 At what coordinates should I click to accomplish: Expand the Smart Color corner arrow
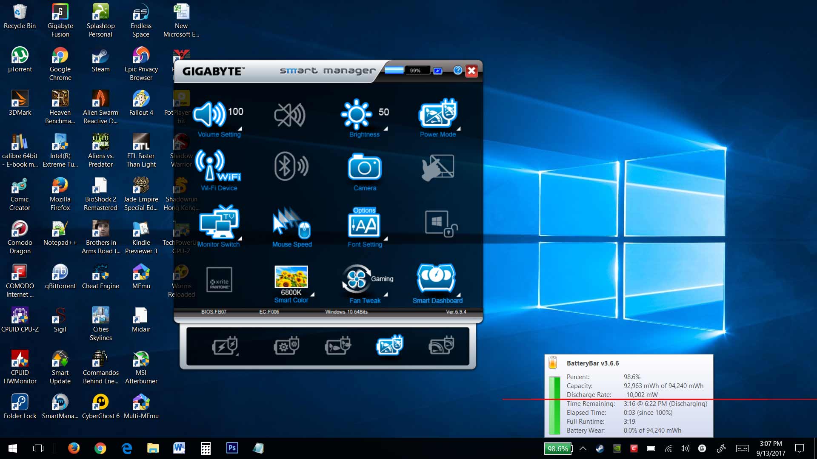(313, 294)
